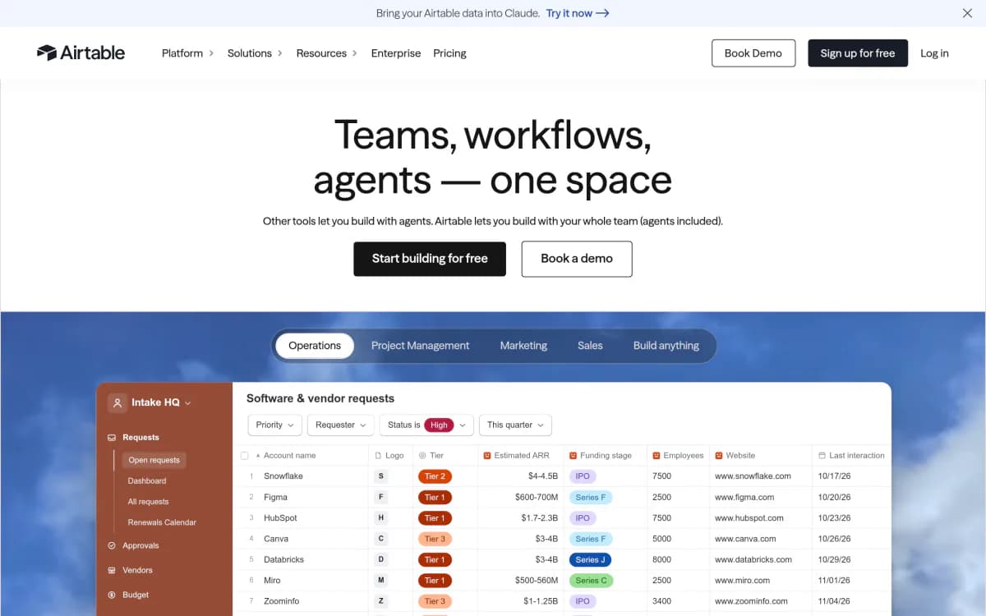Screen dimensions: 986x616
Task: Click the Log in link
Action: point(934,53)
